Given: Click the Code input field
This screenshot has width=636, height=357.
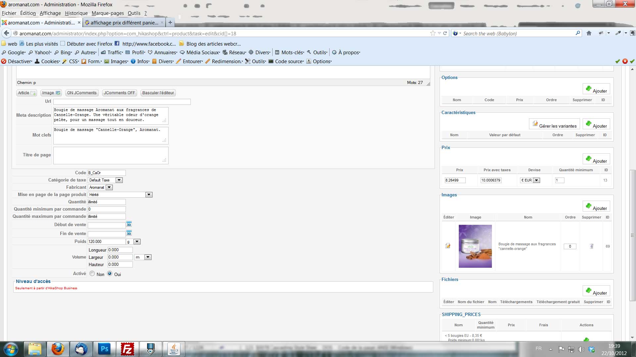Looking at the screenshot, I should pos(107,173).
